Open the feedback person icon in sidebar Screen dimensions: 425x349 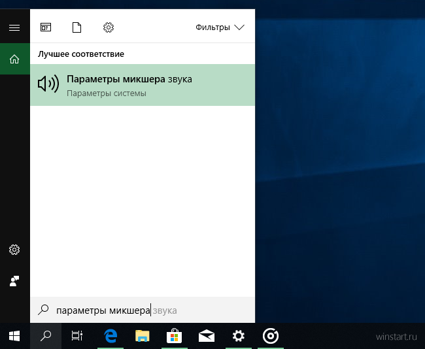click(x=14, y=281)
